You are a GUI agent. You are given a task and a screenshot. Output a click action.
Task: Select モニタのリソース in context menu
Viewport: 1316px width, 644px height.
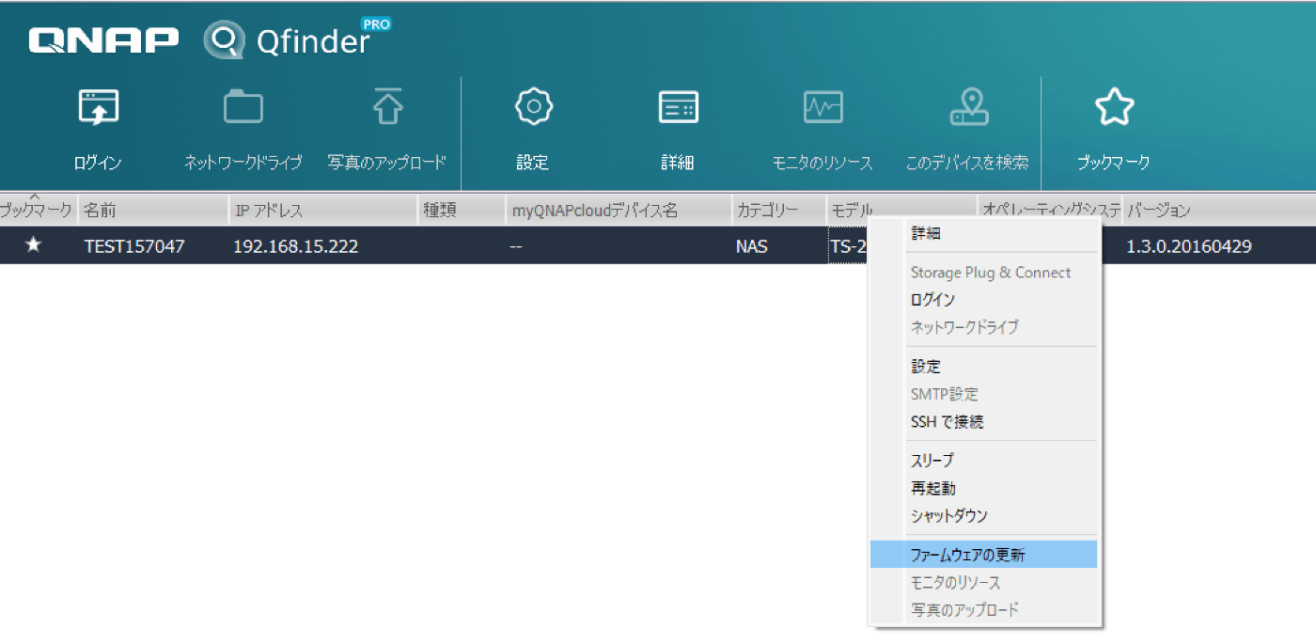point(984,582)
